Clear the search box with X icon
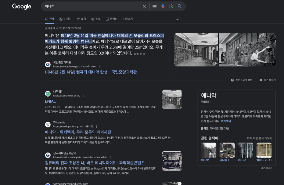 [x=144, y=6]
